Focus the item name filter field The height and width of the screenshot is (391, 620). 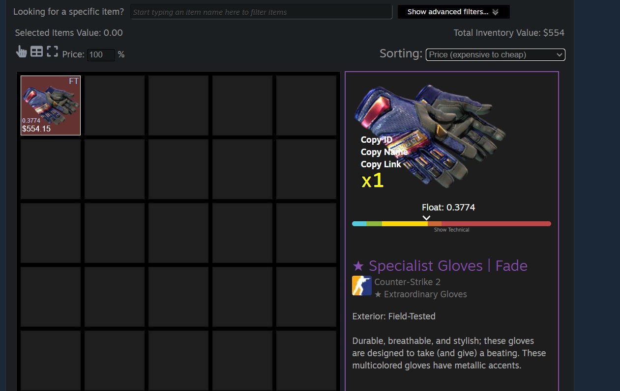tap(261, 12)
